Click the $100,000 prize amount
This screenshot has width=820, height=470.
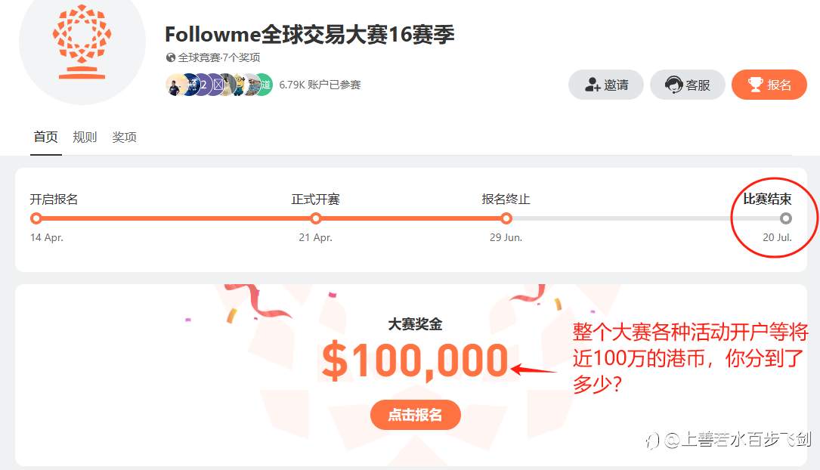coord(415,360)
